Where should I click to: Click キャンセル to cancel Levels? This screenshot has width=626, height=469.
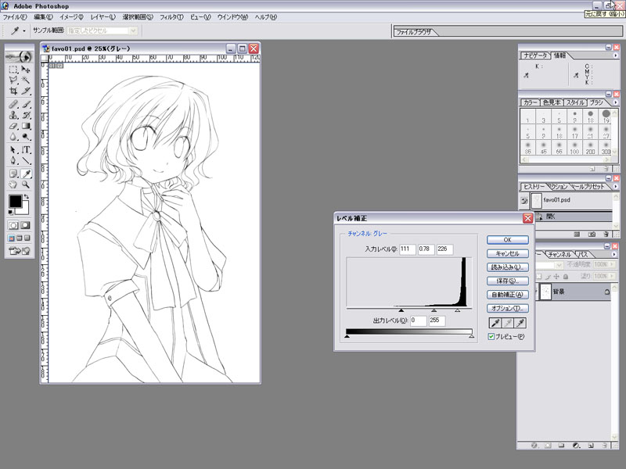click(507, 253)
